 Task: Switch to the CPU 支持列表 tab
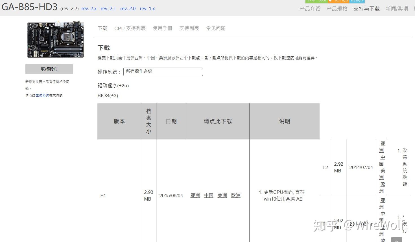pos(130,28)
